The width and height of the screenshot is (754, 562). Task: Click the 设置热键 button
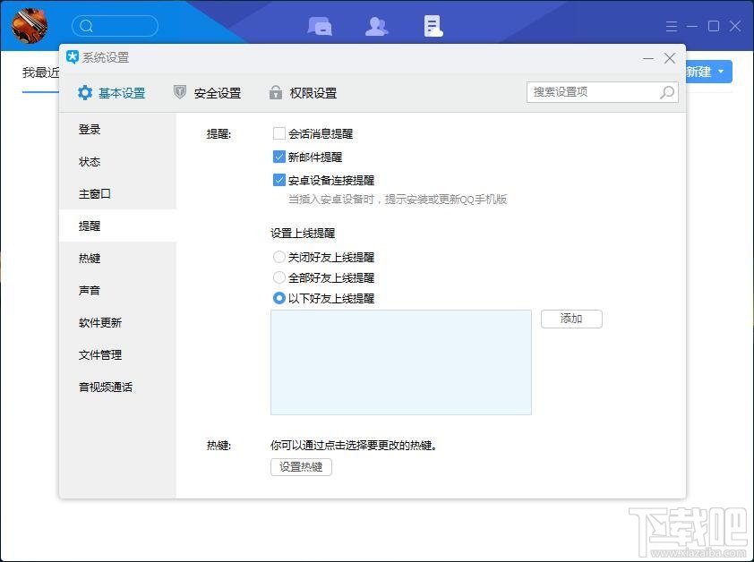[301, 466]
